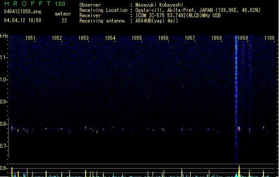Click the Receiving antenna label
Viewport: 279px width, 177px height.
click(102, 21)
